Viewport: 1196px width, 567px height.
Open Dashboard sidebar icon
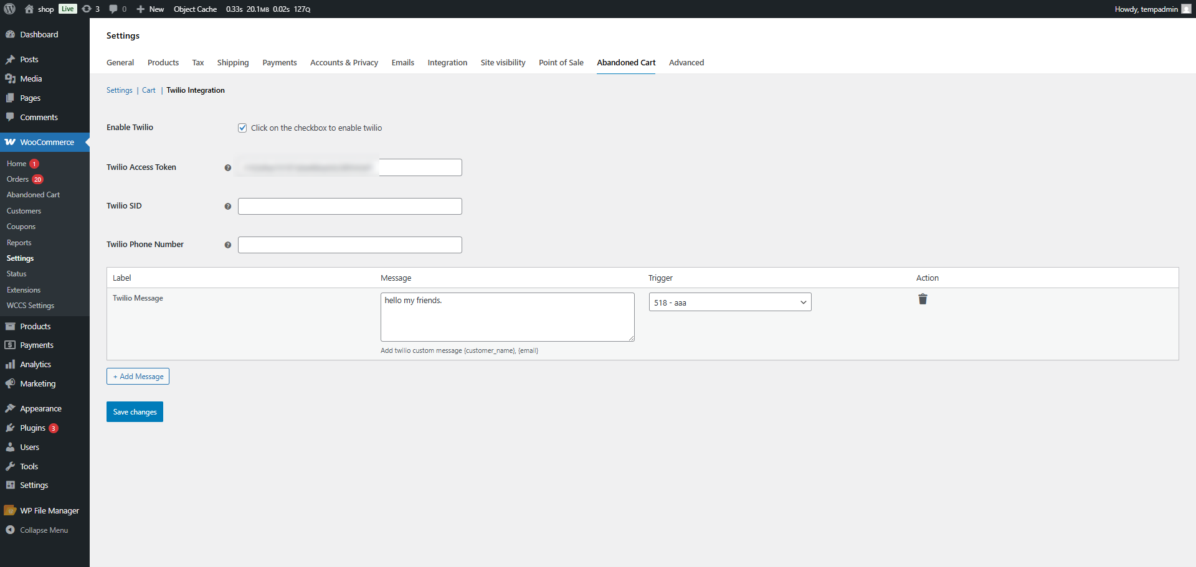[x=10, y=34]
